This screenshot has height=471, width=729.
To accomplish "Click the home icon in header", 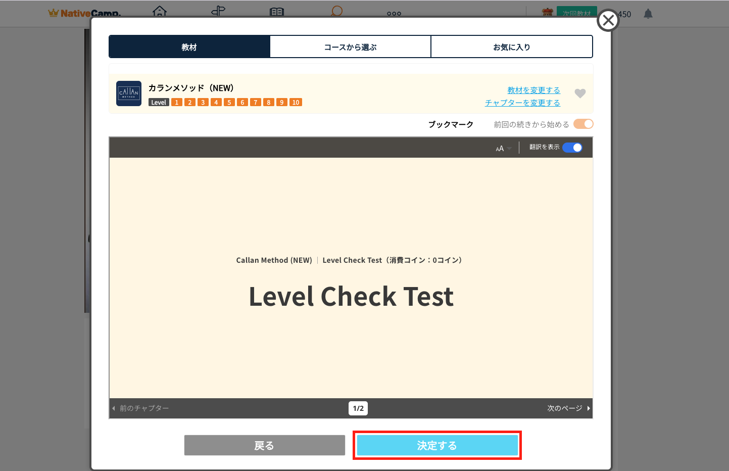I will coord(160,11).
